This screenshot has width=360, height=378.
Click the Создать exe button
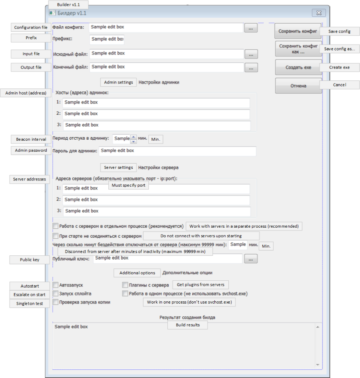click(298, 67)
